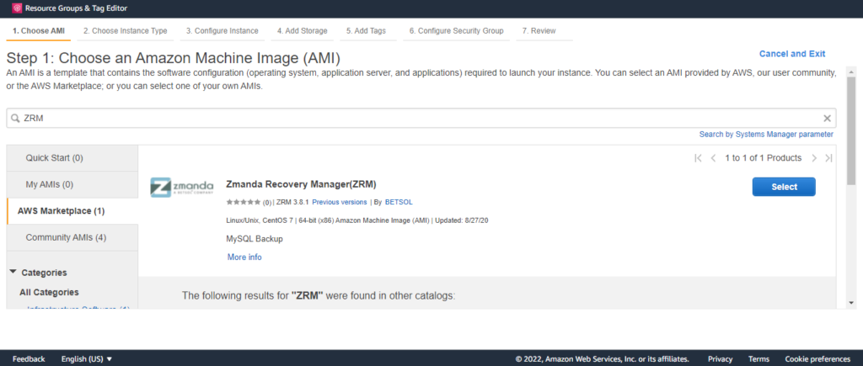The width and height of the screenshot is (863, 366).
Task: Click the star rating for Zmanda Recovery Manager
Action: [x=243, y=202]
